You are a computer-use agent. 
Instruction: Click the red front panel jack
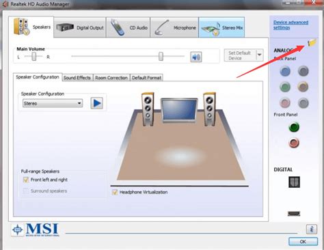(x=294, y=143)
